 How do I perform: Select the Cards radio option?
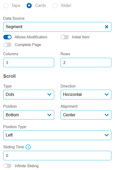click(x=29, y=6)
